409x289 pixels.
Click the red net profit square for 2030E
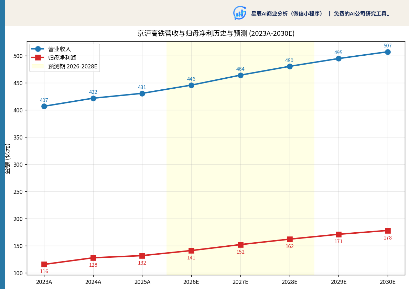388,231
